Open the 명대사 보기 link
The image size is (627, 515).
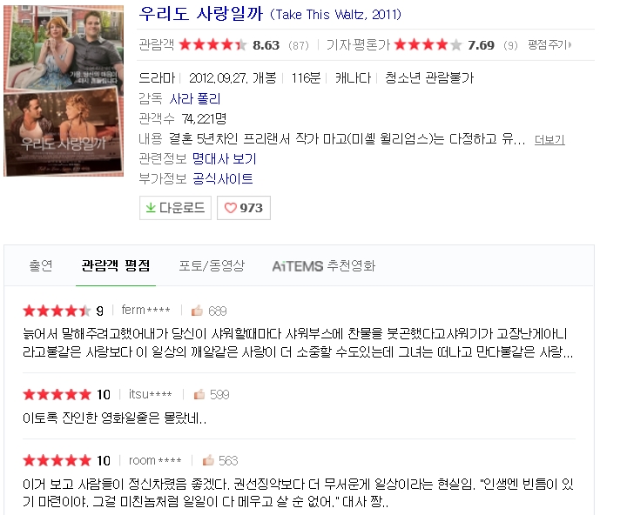[225, 159]
